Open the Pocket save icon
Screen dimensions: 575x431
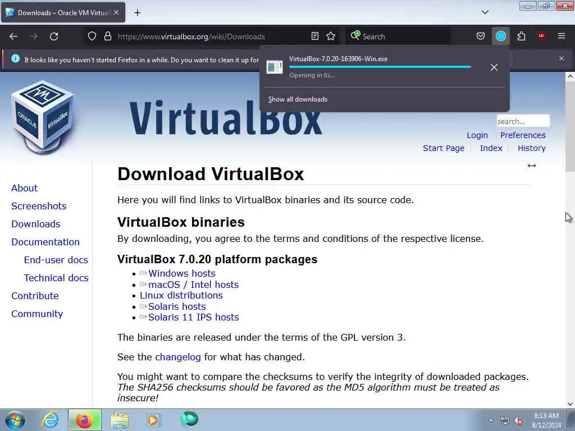(x=481, y=36)
